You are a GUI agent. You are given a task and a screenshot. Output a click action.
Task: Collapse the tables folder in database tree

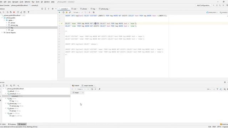click(x=4, y=20)
